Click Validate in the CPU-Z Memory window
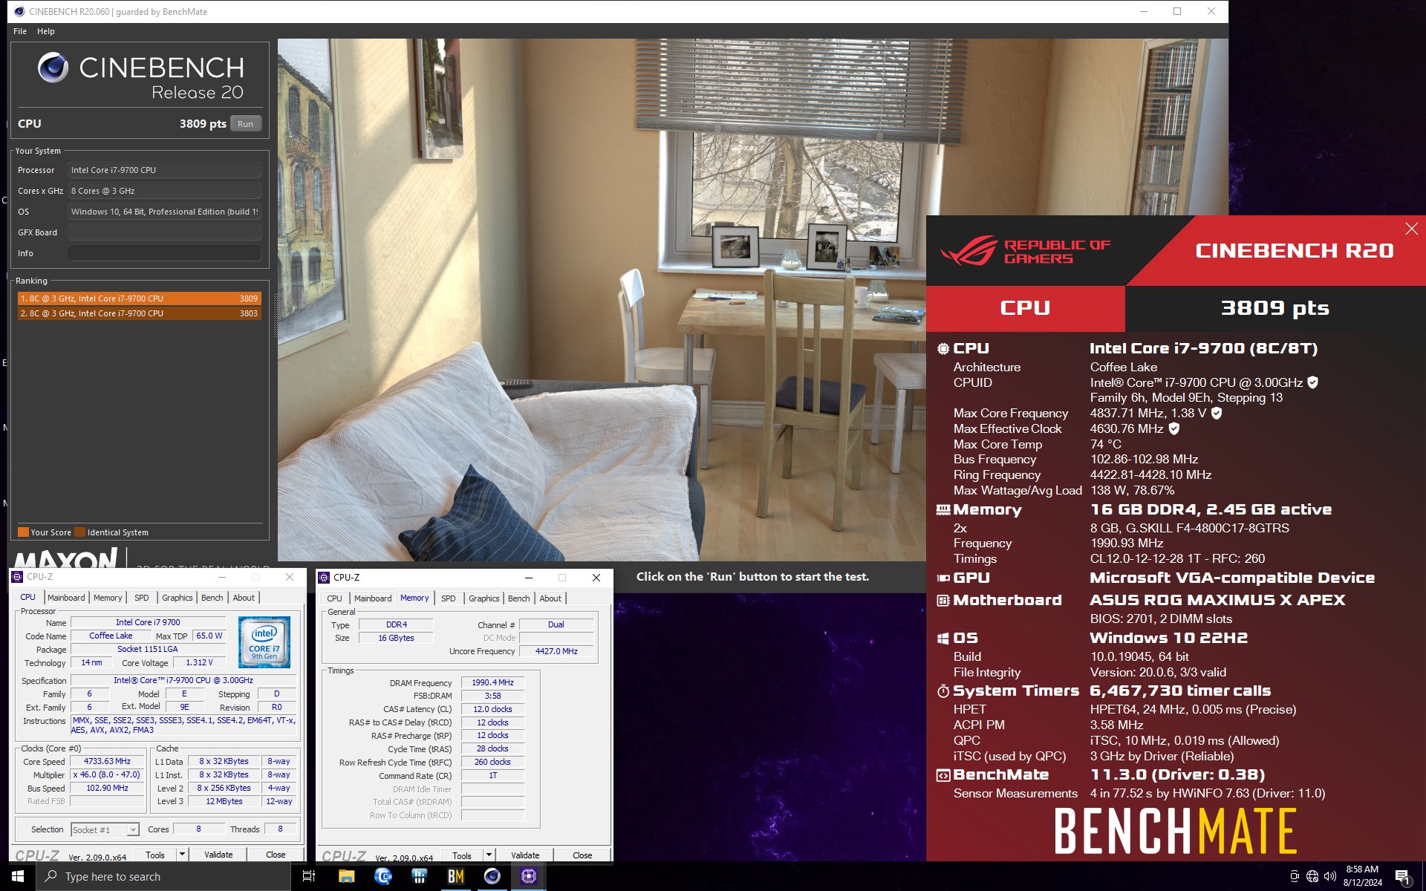The width and height of the screenshot is (1426, 891). [525, 855]
